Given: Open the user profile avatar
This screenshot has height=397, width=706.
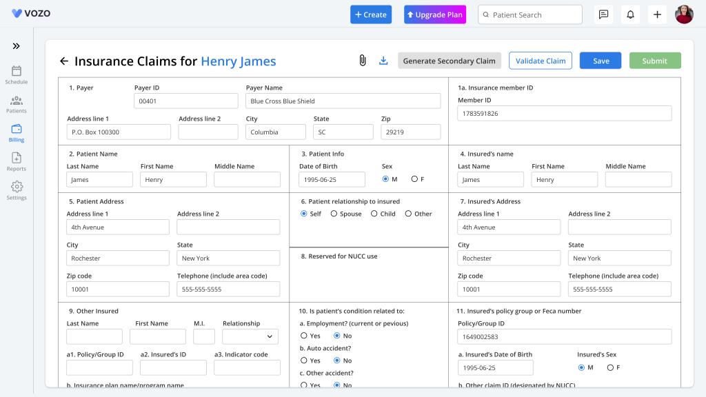Looking at the screenshot, I should click(684, 14).
